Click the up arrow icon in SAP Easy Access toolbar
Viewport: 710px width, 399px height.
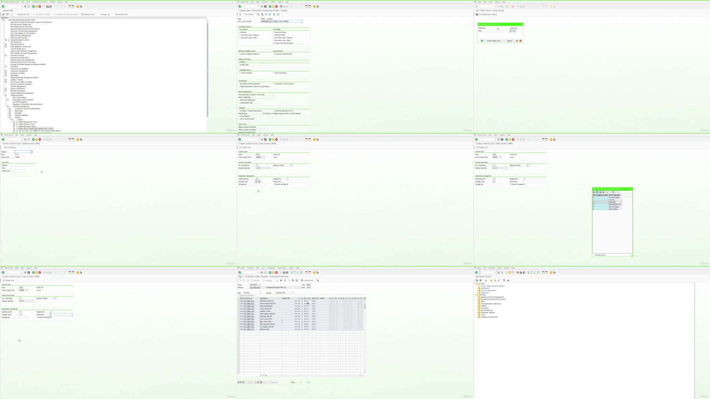coord(508,280)
